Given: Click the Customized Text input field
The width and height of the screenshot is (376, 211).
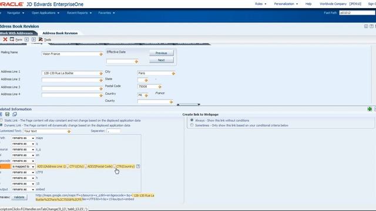Looking at the screenshot, I should (45, 131).
